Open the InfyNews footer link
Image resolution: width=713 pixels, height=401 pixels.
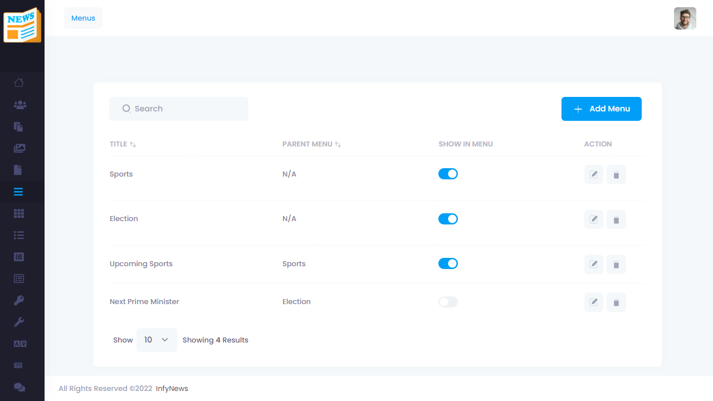click(172, 388)
